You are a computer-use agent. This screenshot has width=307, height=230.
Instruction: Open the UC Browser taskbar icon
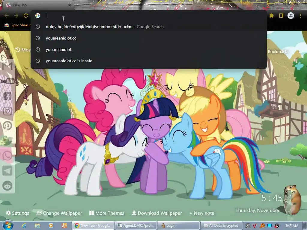[64, 226]
